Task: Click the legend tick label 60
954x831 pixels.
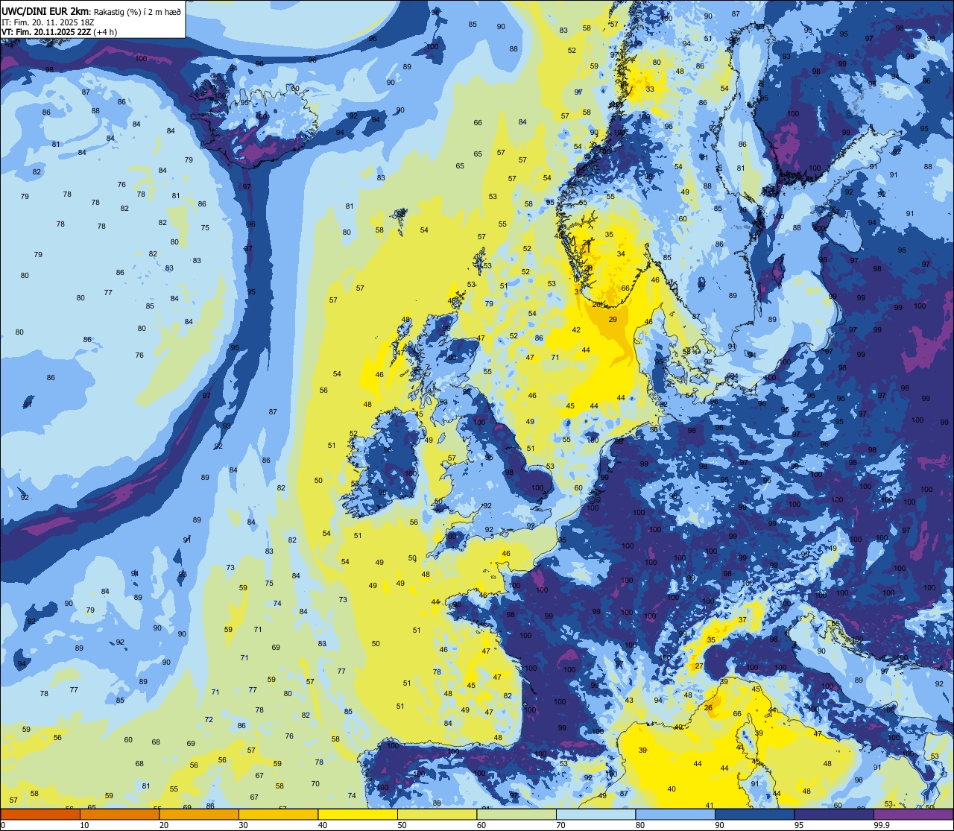Action: point(481,825)
